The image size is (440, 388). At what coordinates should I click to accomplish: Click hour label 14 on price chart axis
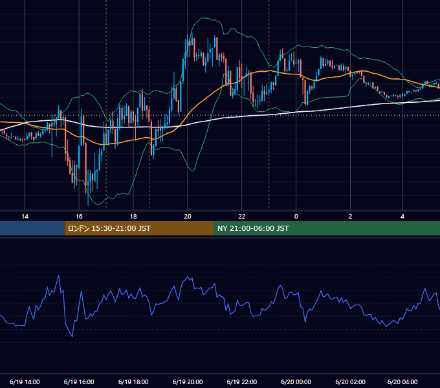coord(25,217)
